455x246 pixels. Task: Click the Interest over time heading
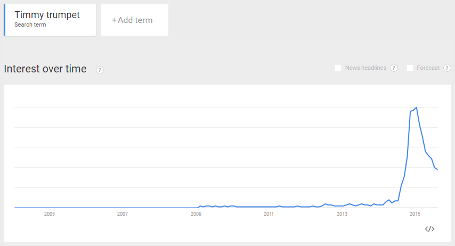[x=45, y=69]
